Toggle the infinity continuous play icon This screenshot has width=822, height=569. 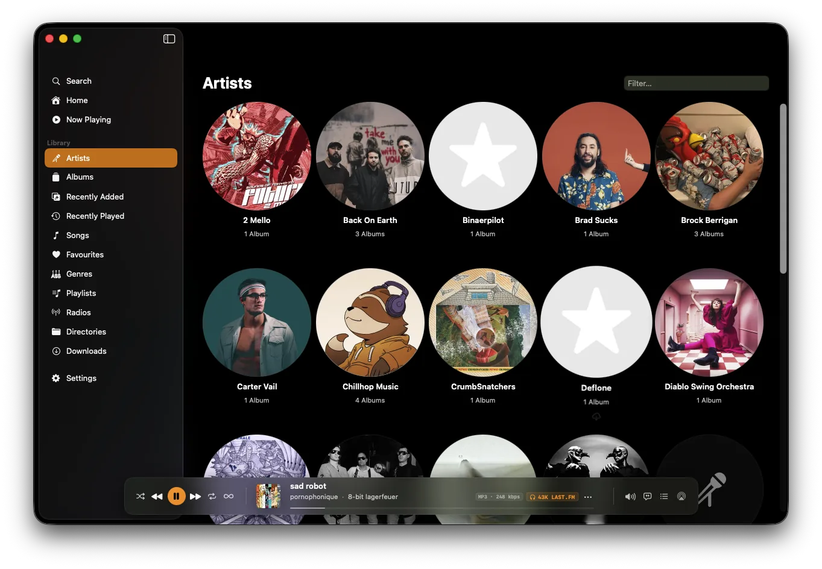point(229,497)
